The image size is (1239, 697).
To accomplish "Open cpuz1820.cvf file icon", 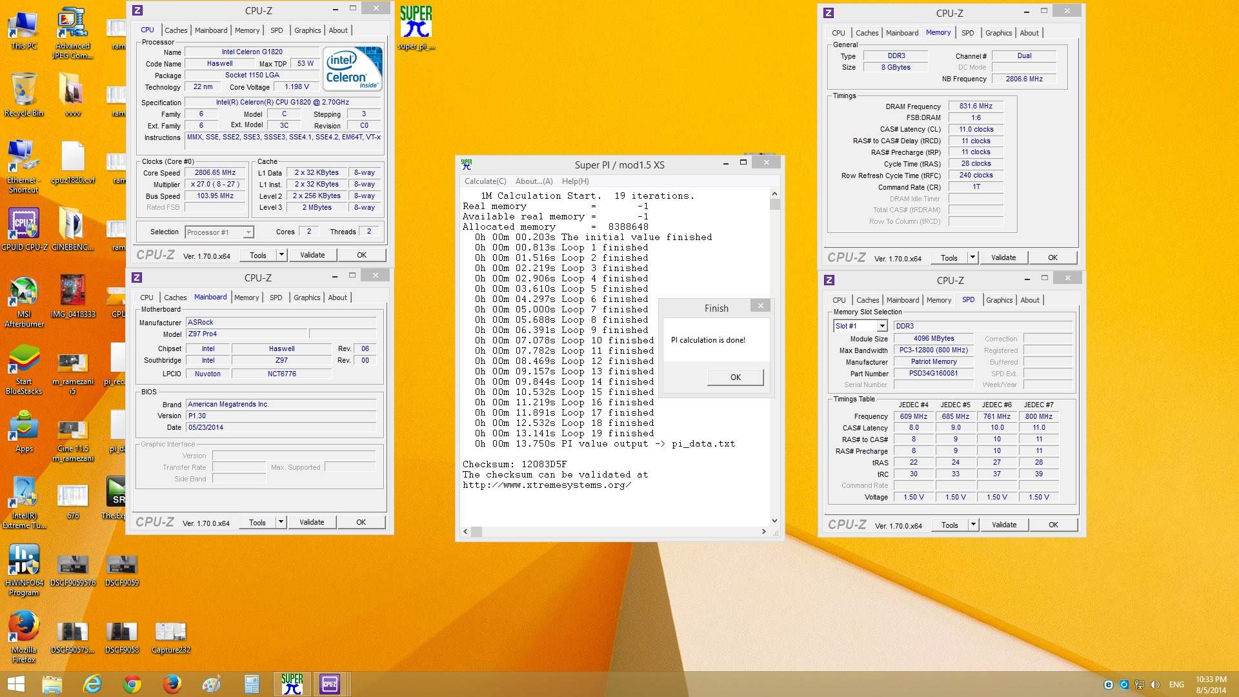I will pos(72,161).
